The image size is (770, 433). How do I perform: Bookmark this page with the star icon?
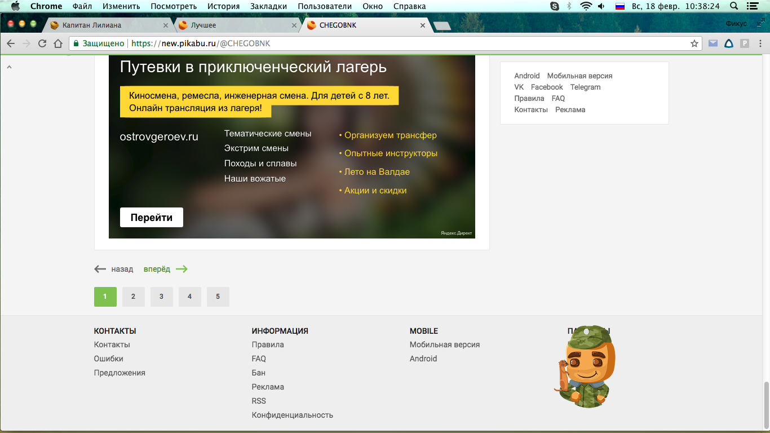(x=694, y=43)
